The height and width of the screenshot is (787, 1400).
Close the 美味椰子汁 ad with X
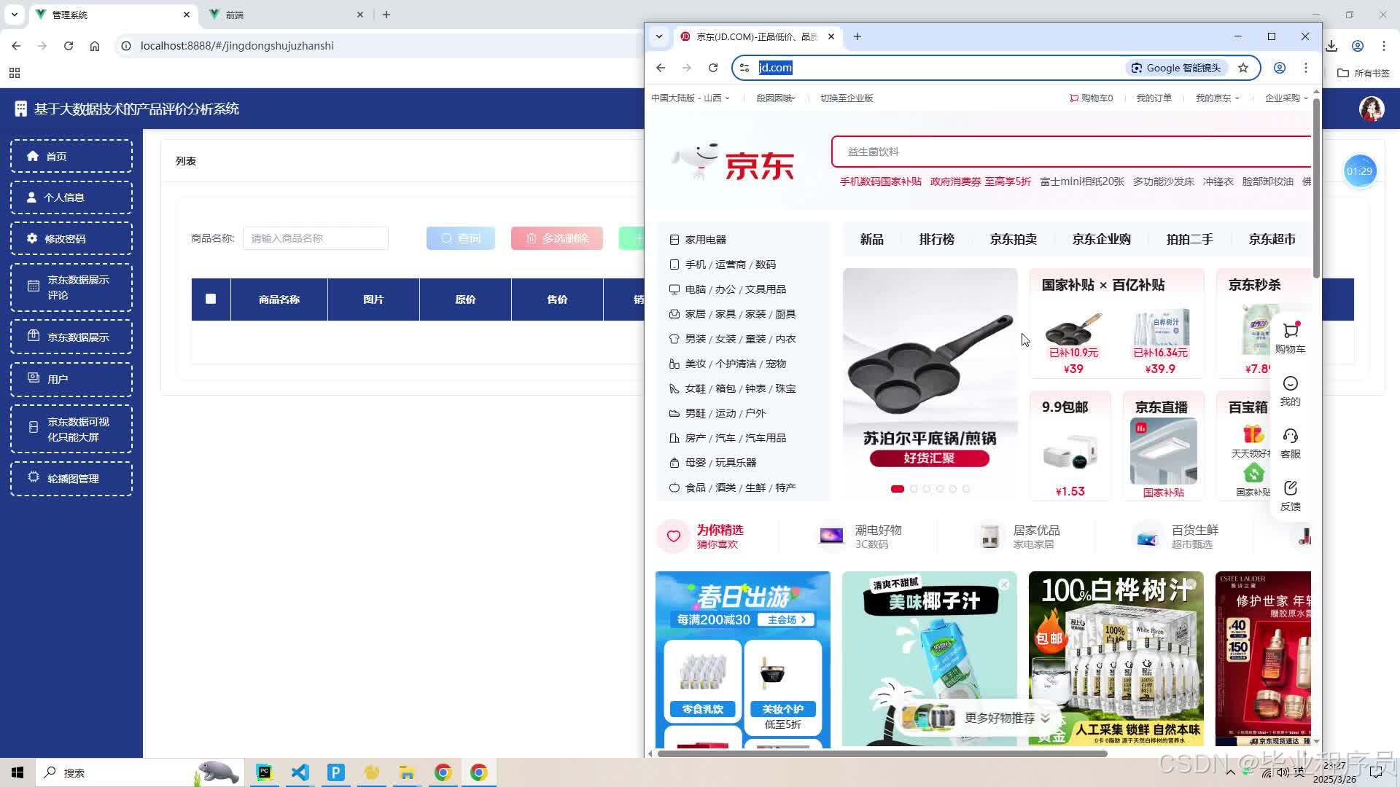coord(1004,584)
